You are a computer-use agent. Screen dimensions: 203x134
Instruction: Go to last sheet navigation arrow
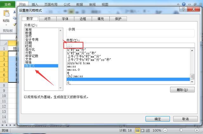(x=14, y=125)
